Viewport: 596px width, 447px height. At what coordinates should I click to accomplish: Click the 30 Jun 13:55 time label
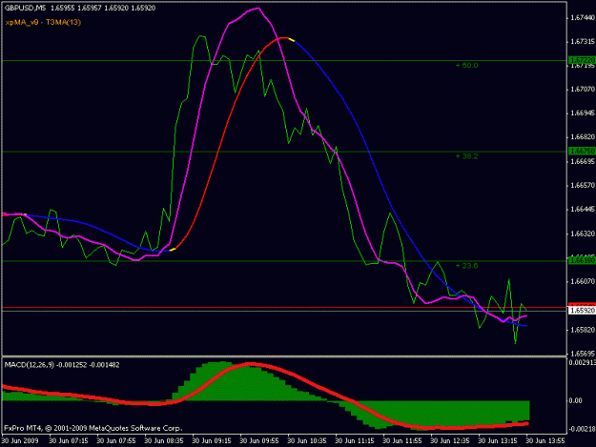click(545, 441)
